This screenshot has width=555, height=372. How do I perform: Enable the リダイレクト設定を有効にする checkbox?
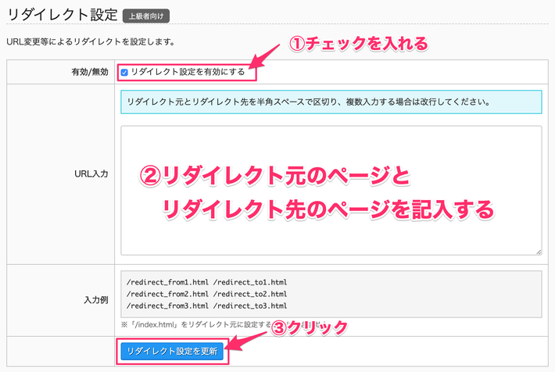pyautogui.click(x=124, y=72)
